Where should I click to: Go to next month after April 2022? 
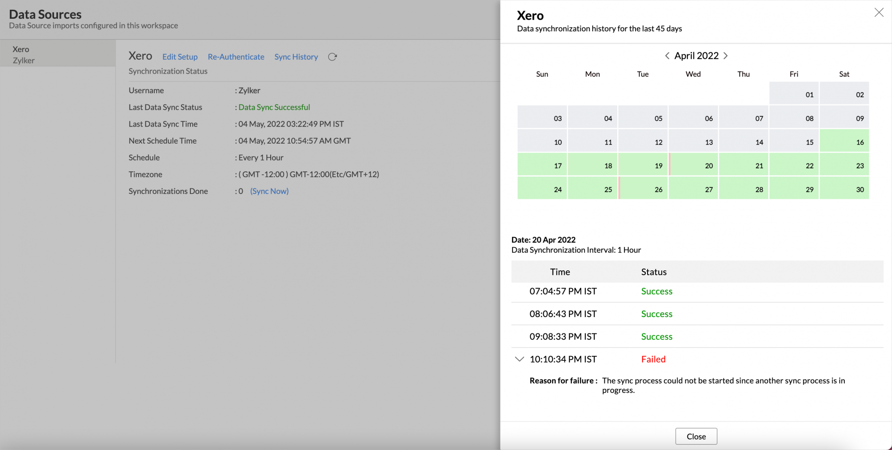pyautogui.click(x=726, y=56)
